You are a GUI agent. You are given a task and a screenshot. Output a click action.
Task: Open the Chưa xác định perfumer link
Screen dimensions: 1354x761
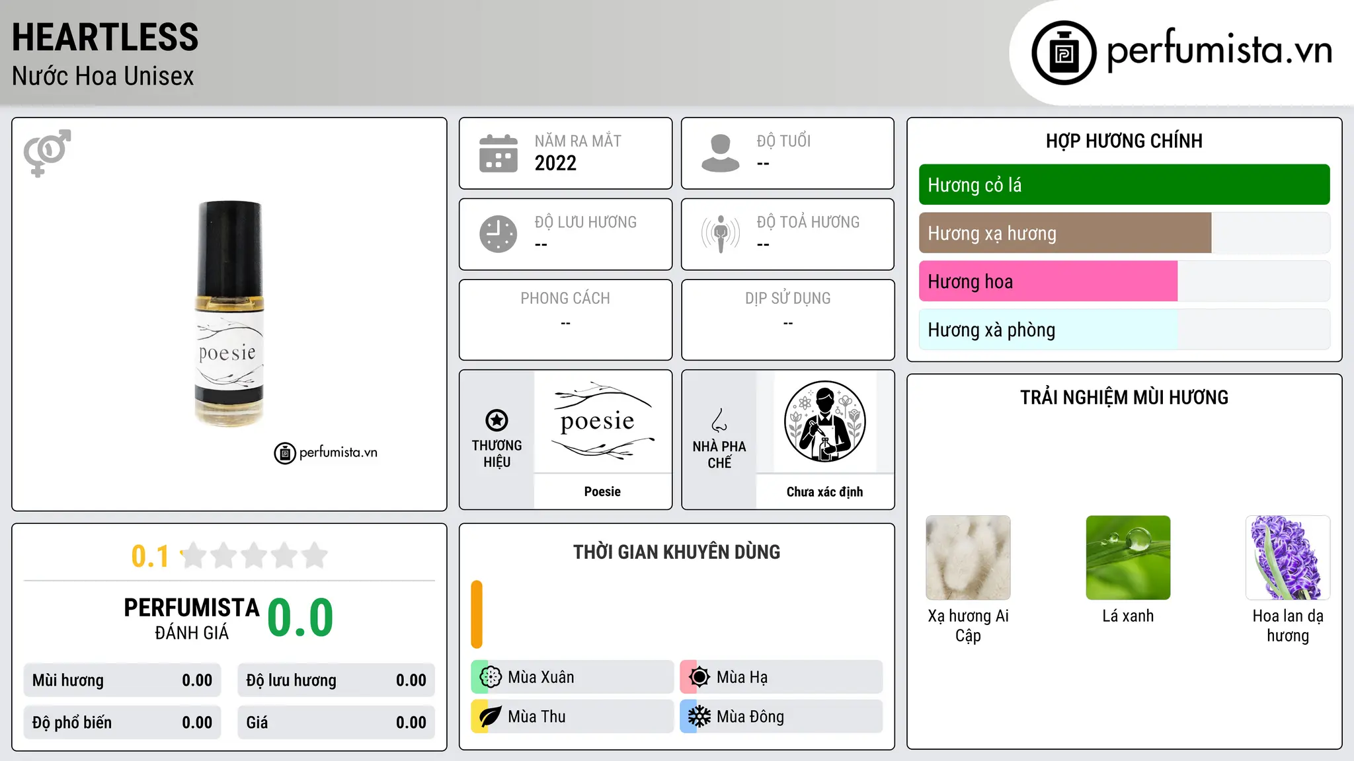(x=824, y=491)
